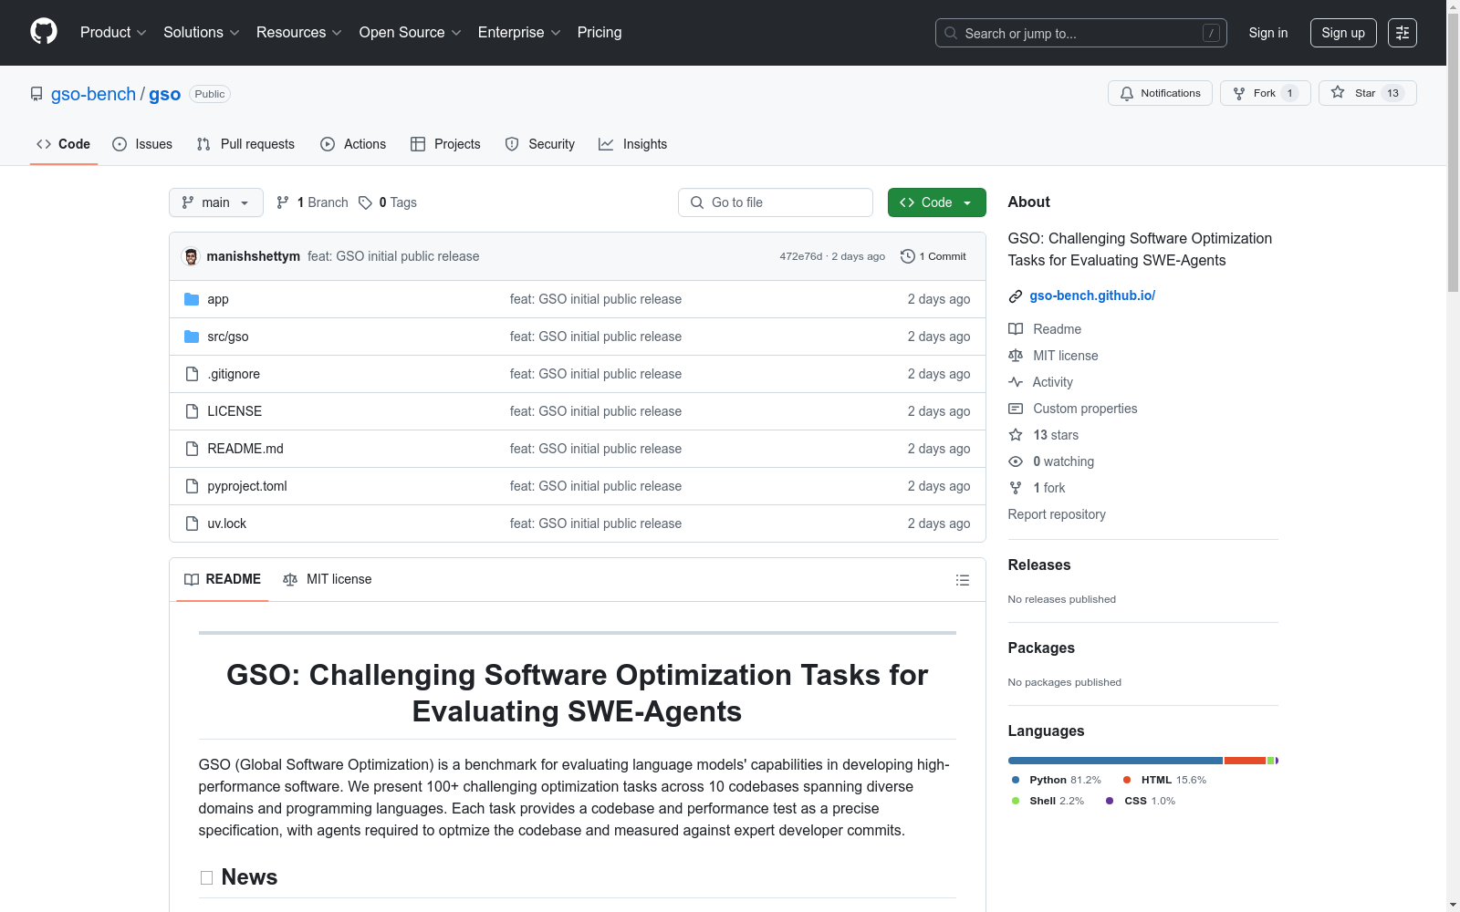Open the green Code dropdown button
Viewport: 1460px width, 912px height.
pos(936,202)
